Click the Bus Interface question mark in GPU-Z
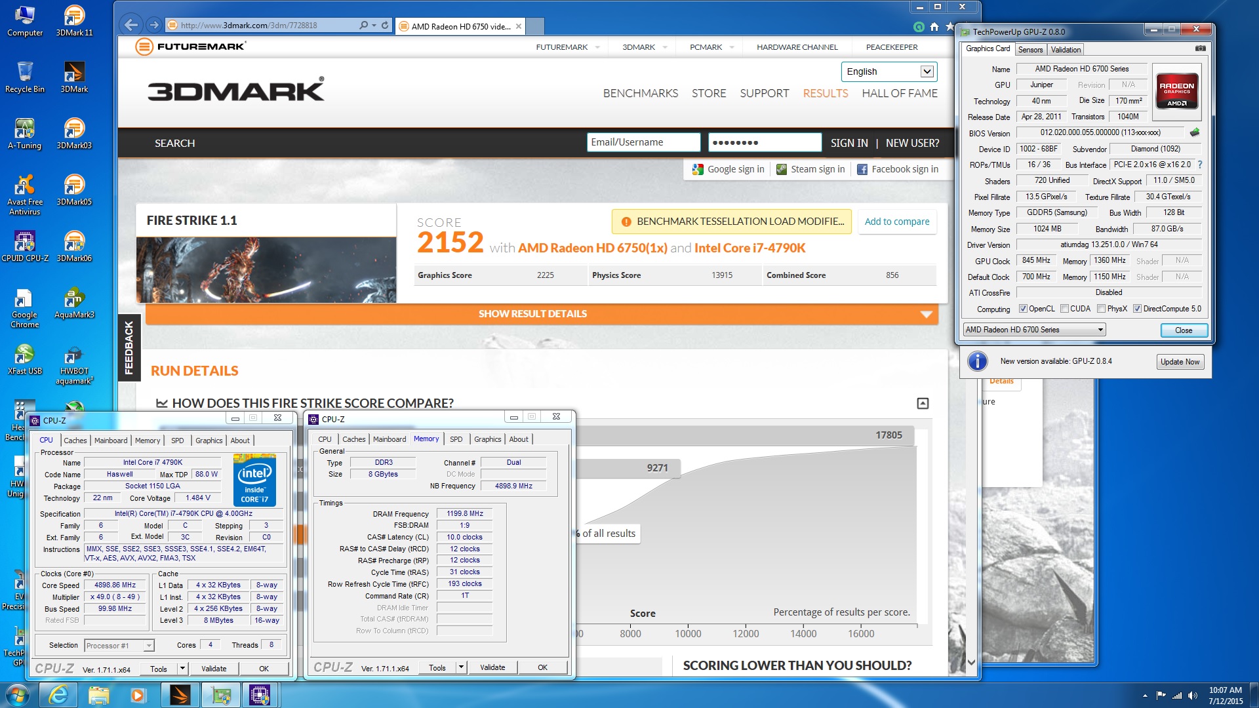 click(x=1200, y=165)
